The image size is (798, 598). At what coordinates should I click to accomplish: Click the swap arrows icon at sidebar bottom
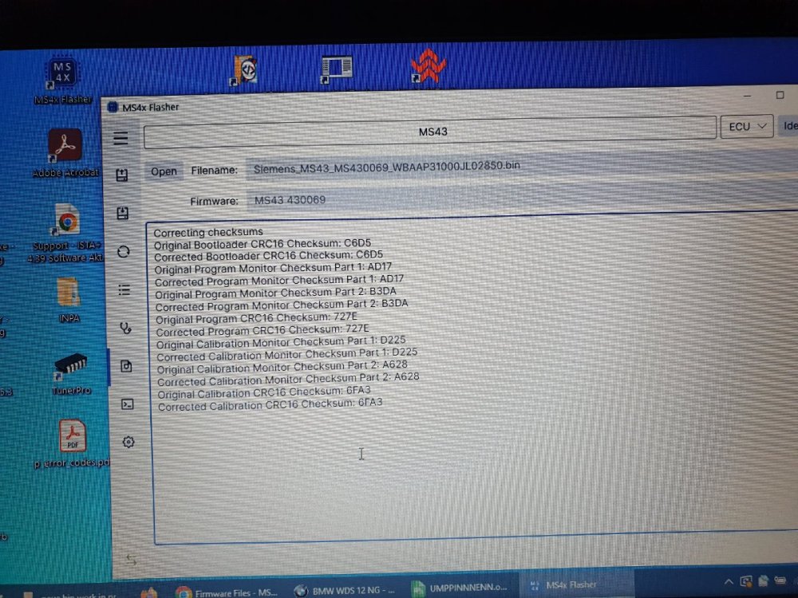coord(132,560)
